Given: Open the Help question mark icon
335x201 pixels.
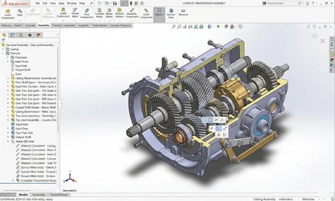Looking at the screenshot, I should [x=313, y=3].
